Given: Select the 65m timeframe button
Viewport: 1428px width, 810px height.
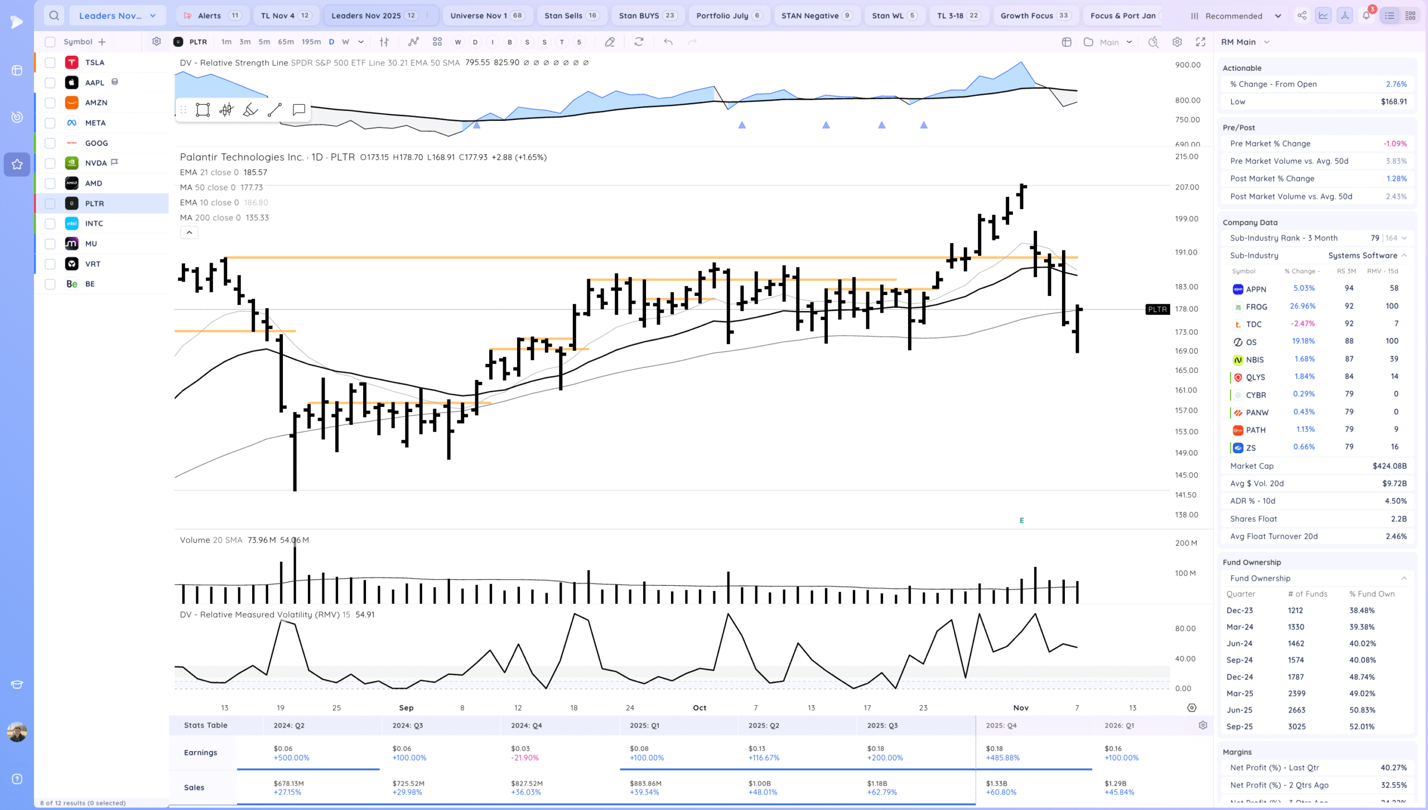Looking at the screenshot, I should pos(286,42).
